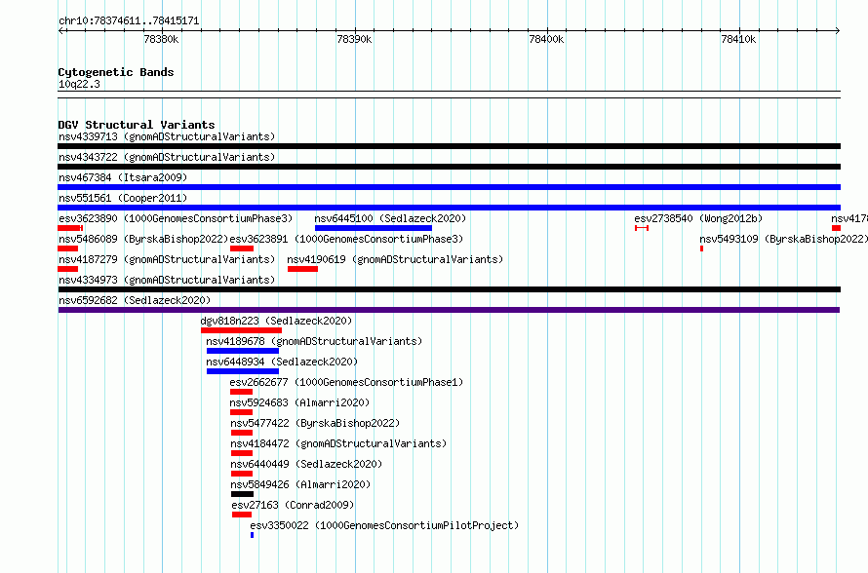Image resolution: width=868 pixels, height=573 pixels.
Task: Select the red bar under nsv6440449
Action: (x=242, y=474)
